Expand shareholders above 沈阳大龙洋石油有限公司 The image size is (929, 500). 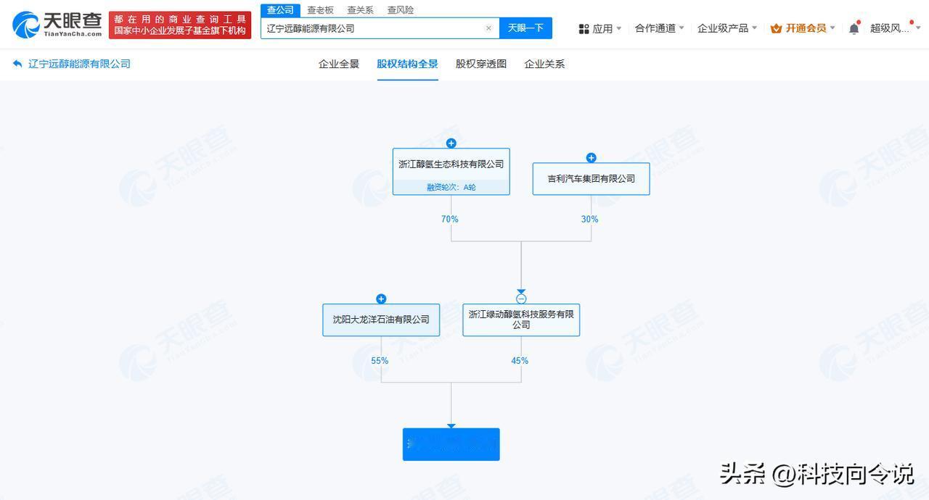pyautogui.click(x=381, y=299)
